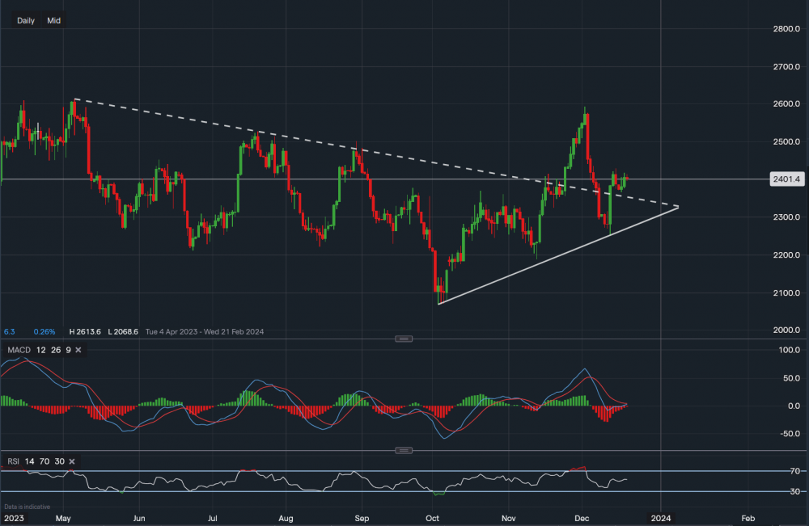Edit the RSI overbought level 70 setting

44,461
